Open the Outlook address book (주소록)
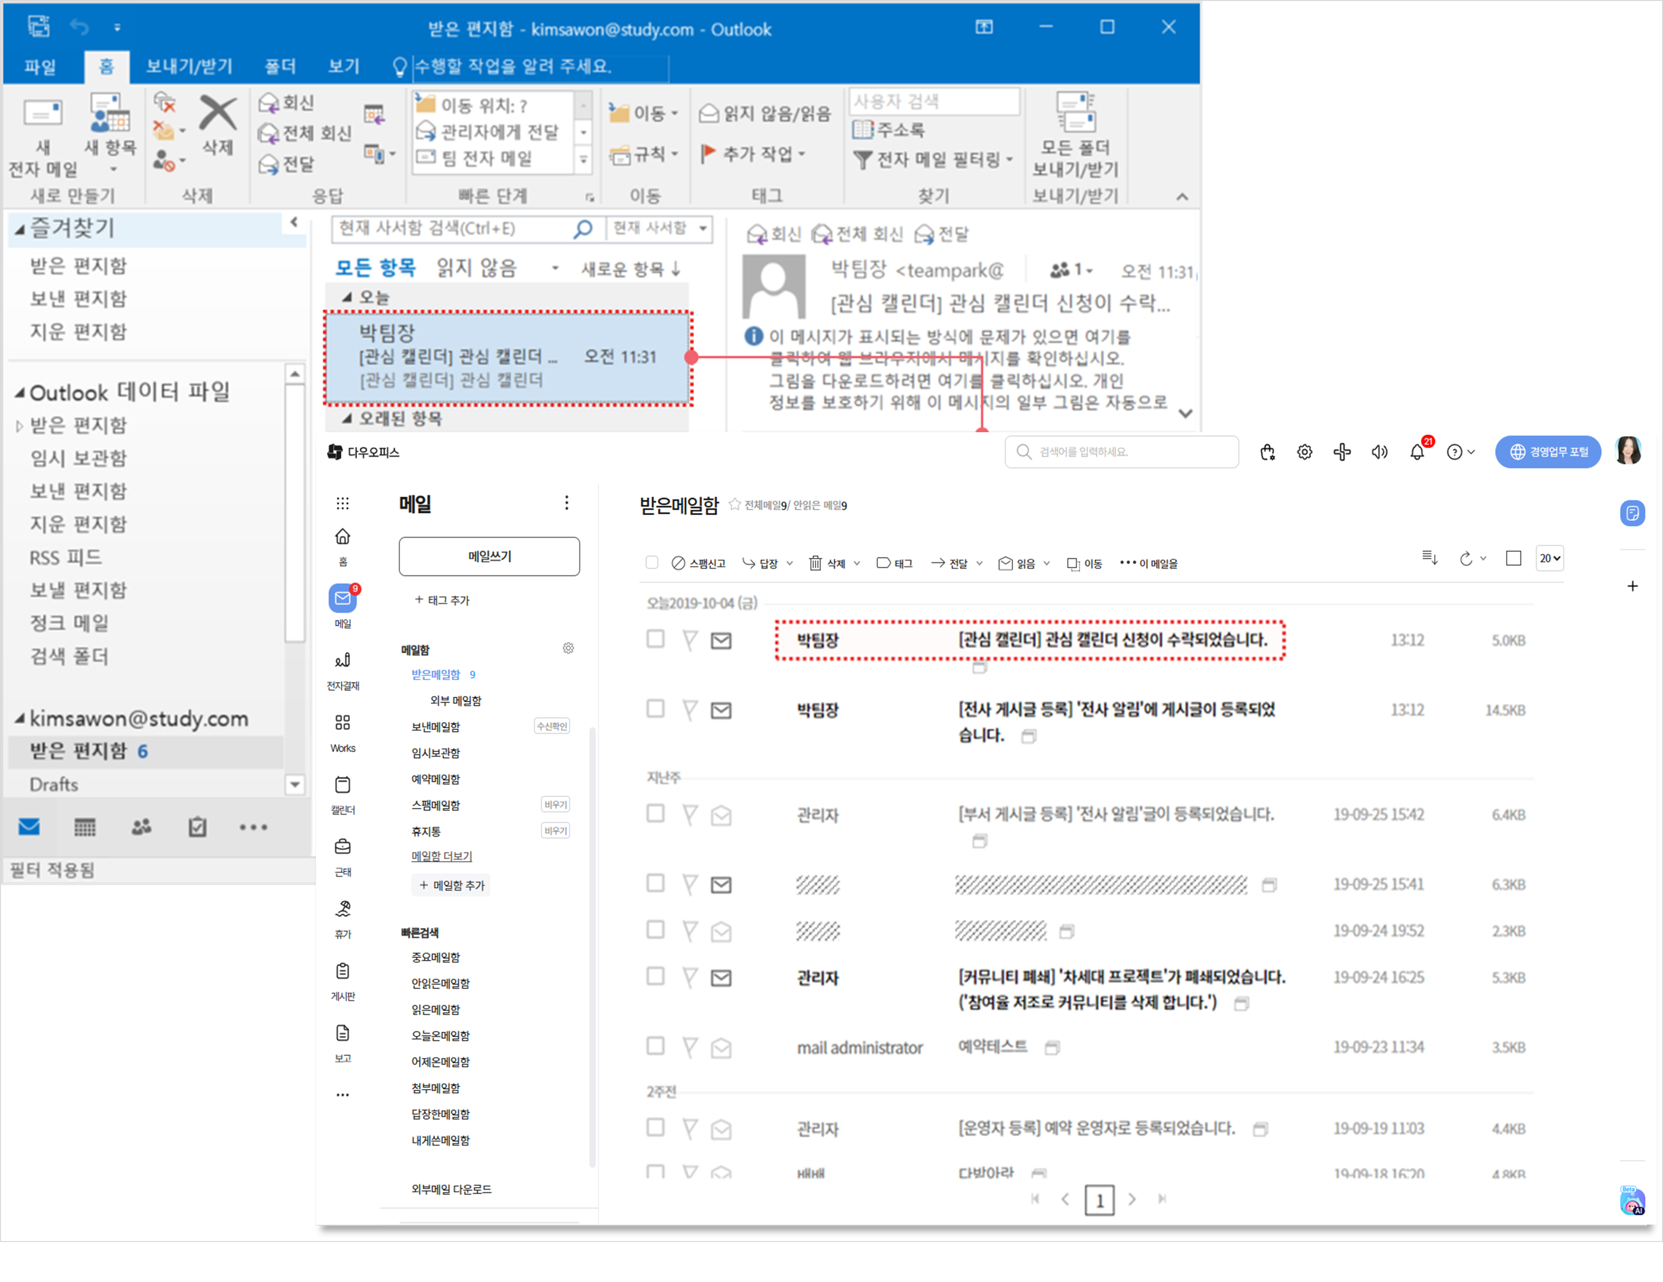This screenshot has width=1663, height=1282. pos(889,130)
